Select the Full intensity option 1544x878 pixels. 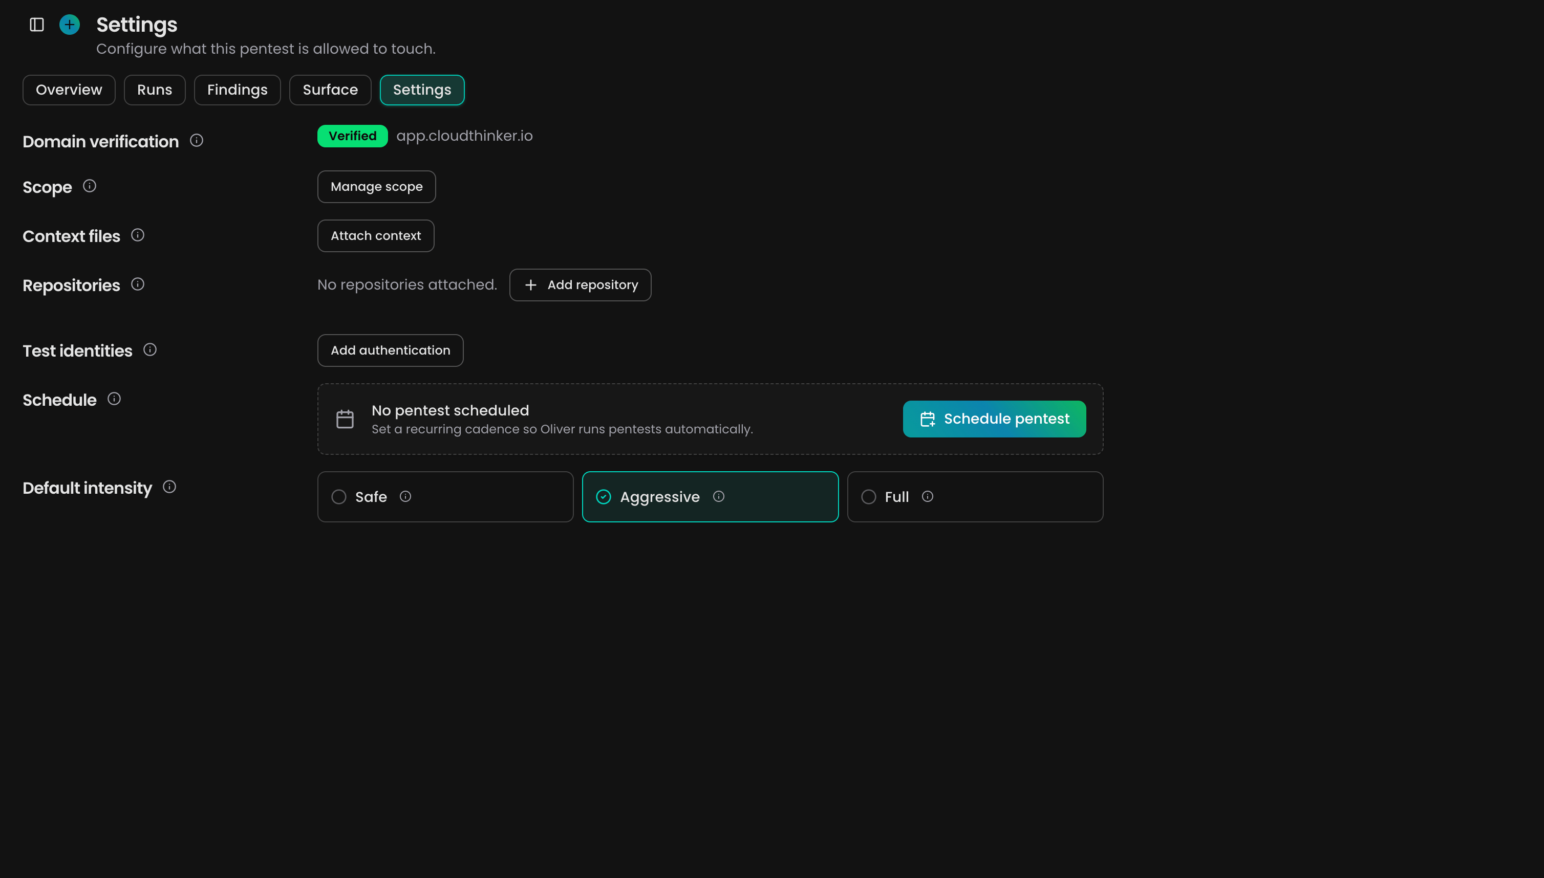coord(975,497)
